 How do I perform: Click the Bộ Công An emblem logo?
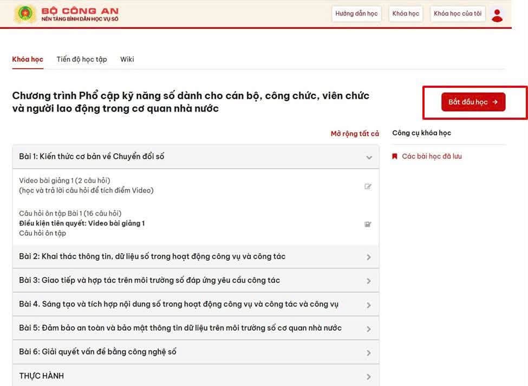(25, 14)
